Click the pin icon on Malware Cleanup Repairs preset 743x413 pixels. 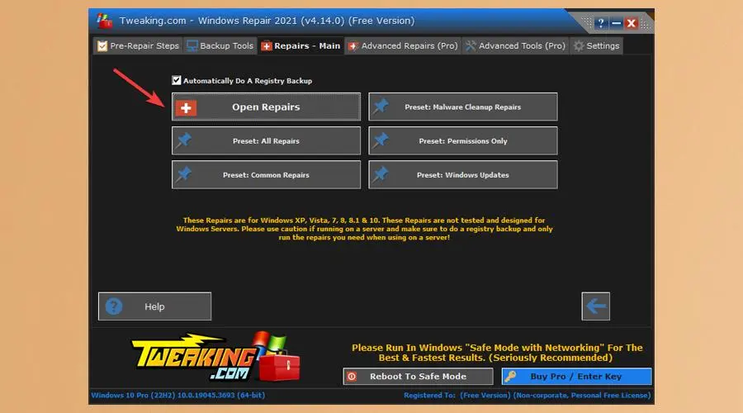tap(380, 107)
